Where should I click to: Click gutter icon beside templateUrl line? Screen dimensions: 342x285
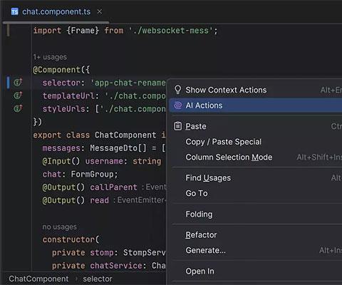(18, 95)
